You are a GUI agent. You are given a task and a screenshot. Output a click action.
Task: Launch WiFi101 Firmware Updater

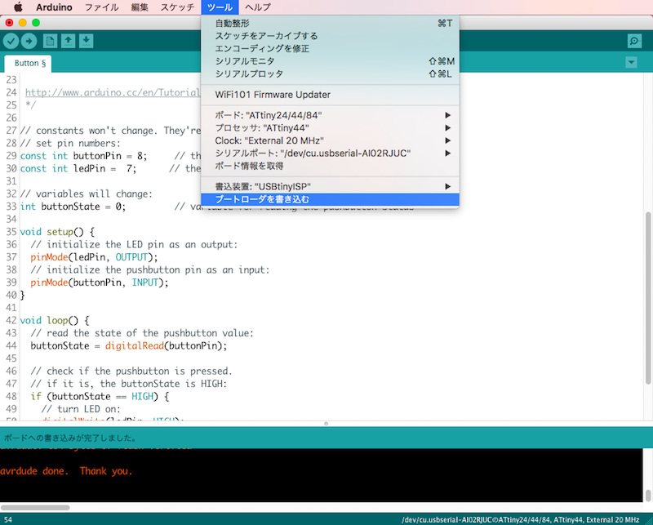pyautogui.click(x=331, y=95)
